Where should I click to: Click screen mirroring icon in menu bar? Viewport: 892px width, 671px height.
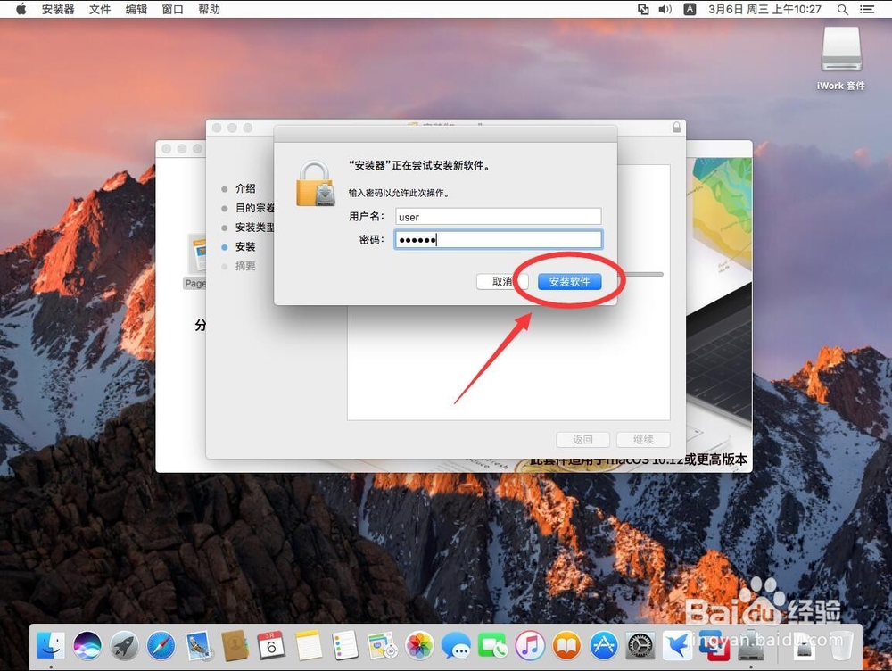point(643,9)
